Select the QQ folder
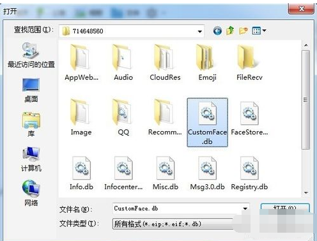This screenshot has height=241, width=317. (123, 118)
